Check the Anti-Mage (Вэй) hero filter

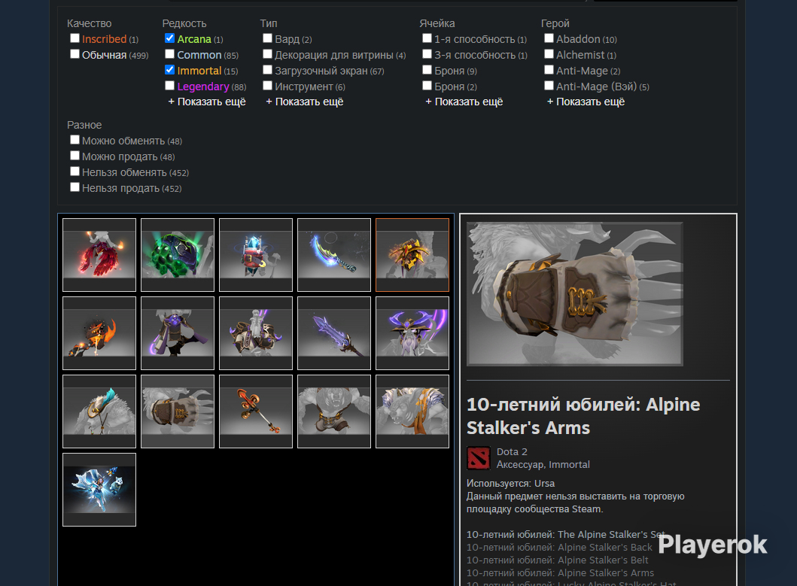coord(549,86)
